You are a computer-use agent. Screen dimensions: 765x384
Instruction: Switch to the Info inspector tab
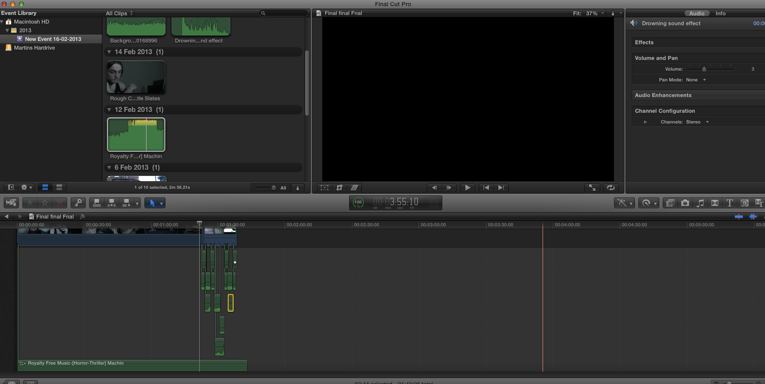(721, 13)
